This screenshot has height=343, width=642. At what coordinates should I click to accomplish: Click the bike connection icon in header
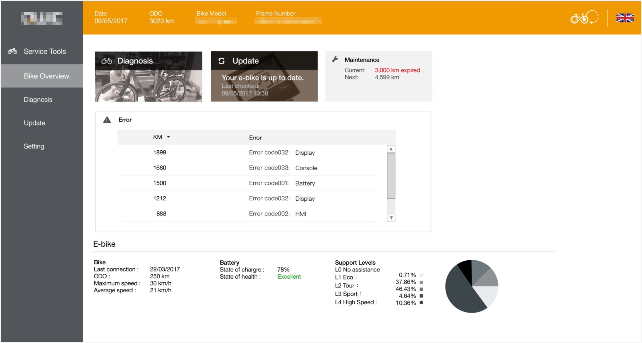[x=584, y=18]
